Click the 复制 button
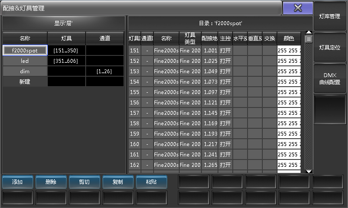This screenshot has height=208, width=348. pyautogui.click(x=118, y=182)
